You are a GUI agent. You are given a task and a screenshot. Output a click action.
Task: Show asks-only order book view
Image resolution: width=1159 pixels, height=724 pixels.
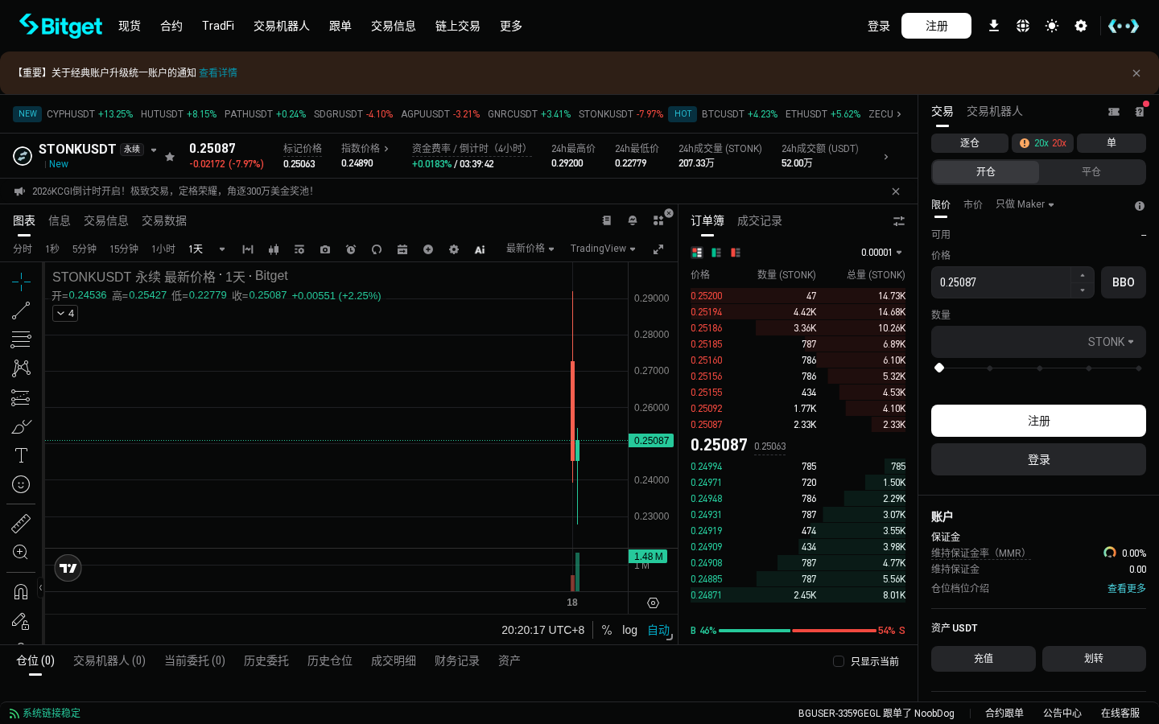click(x=736, y=253)
